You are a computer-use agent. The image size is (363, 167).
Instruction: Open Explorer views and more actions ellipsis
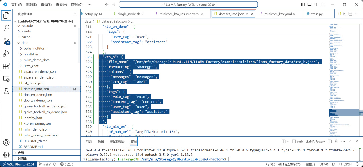click(x=74, y=14)
